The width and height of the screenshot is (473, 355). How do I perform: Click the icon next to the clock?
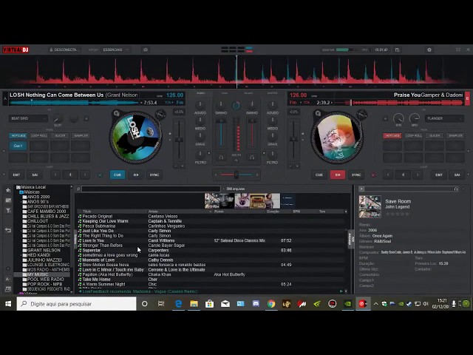pos(398,50)
